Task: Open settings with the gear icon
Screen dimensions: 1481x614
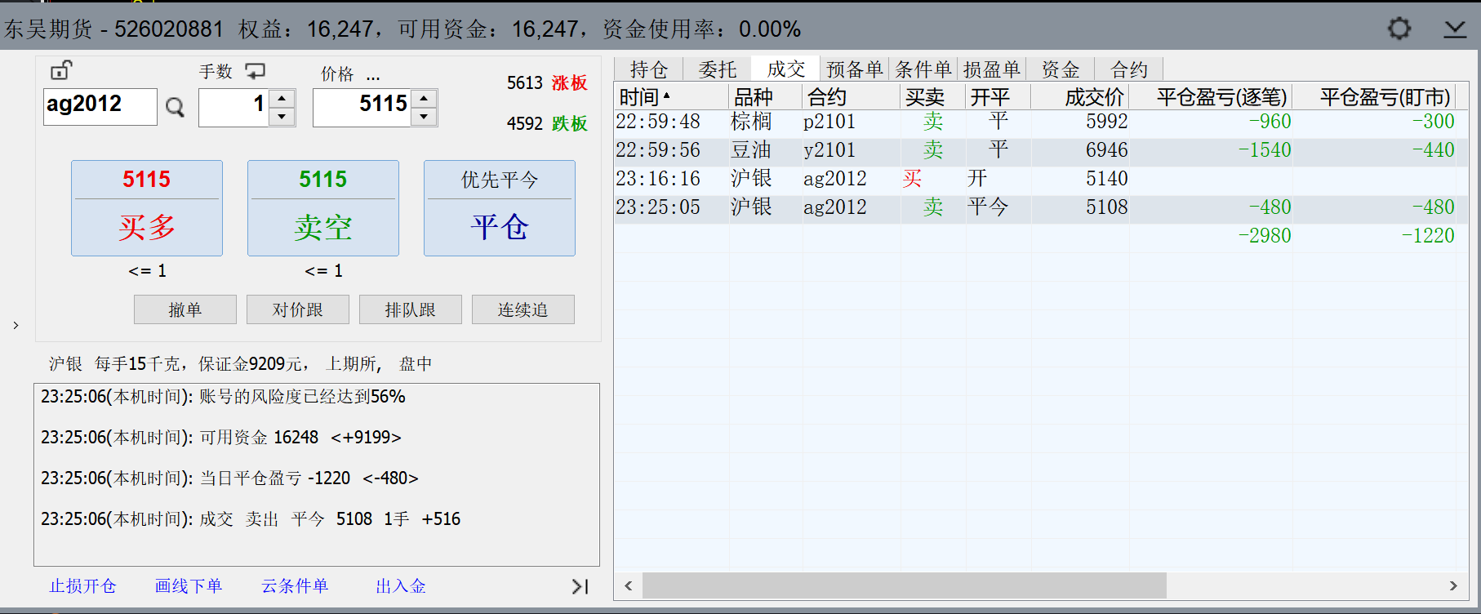Action: tap(1399, 29)
